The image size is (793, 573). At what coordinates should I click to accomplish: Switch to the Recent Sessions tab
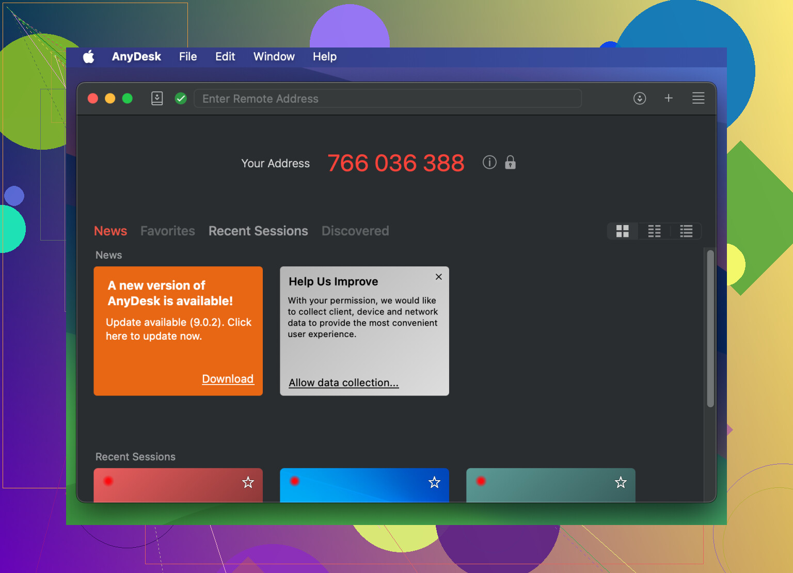click(258, 231)
